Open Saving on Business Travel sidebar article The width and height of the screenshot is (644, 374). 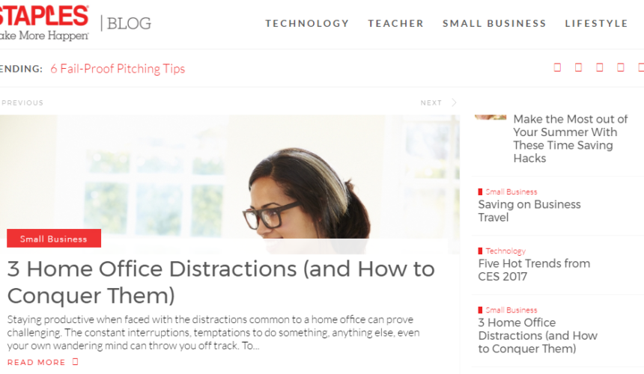click(529, 211)
